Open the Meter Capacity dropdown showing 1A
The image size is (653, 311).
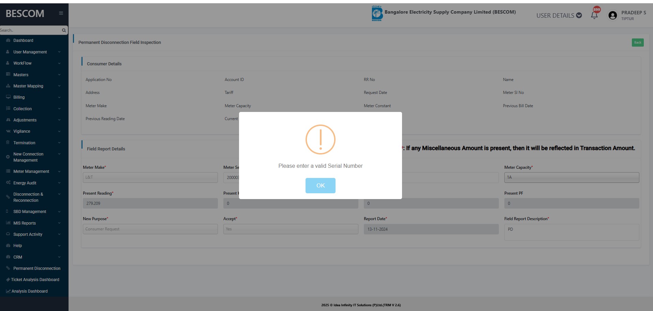click(x=572, y=177)
